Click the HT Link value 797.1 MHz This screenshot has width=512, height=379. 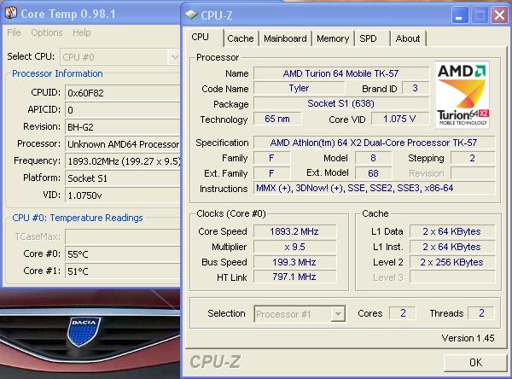(294, 277)
